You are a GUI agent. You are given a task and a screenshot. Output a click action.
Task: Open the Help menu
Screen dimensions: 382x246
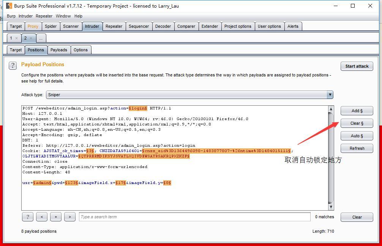(x=78, y=16)
